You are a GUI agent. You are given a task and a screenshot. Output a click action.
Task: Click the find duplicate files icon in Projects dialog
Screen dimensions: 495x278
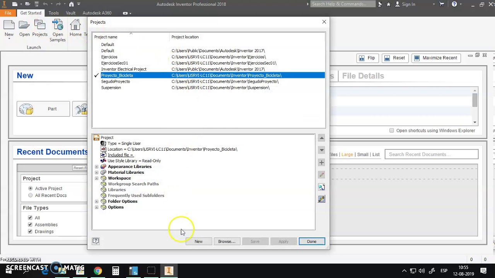tap(321, 187)
